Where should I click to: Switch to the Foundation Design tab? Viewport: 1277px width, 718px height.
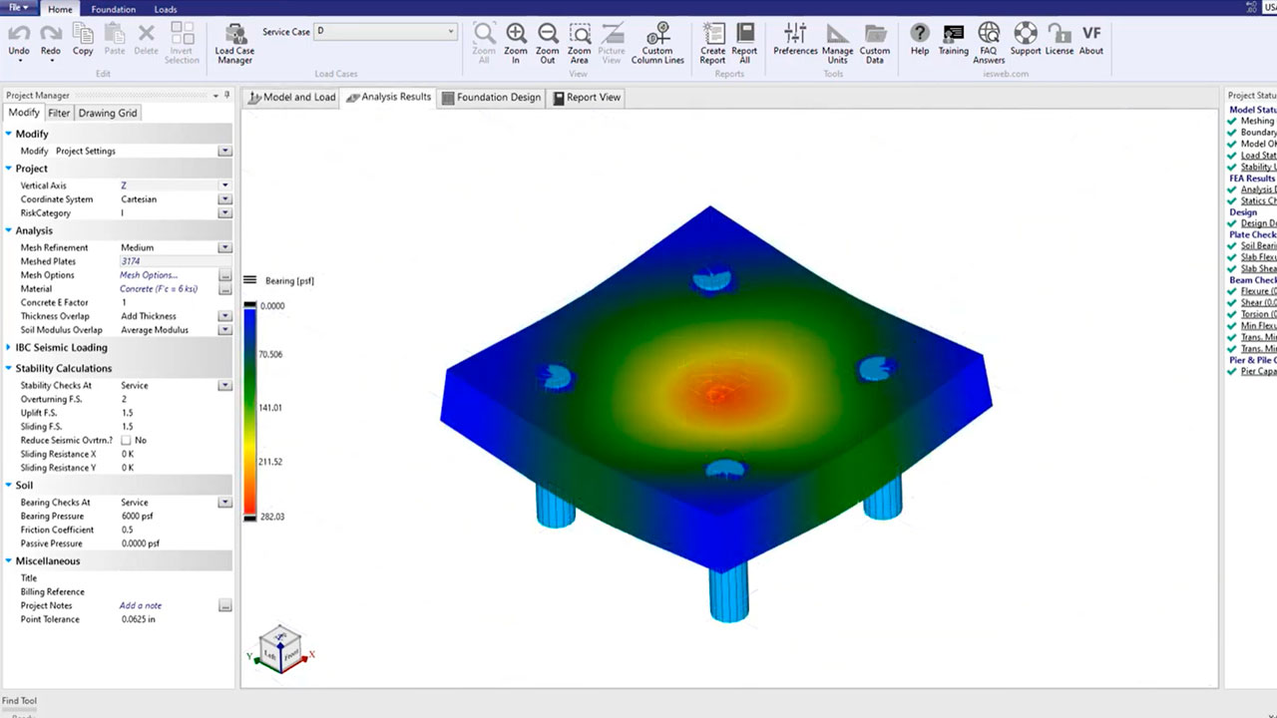click(x=492, y=97)
